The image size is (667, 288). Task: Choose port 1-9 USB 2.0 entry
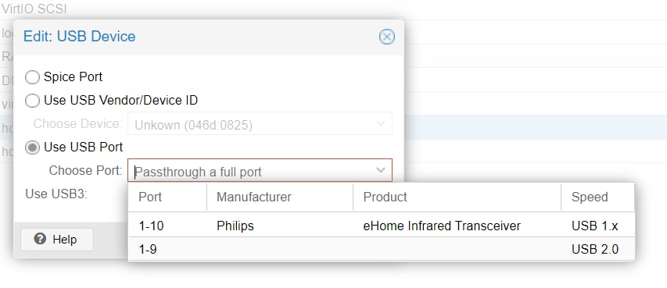click(x=381, y=249)
